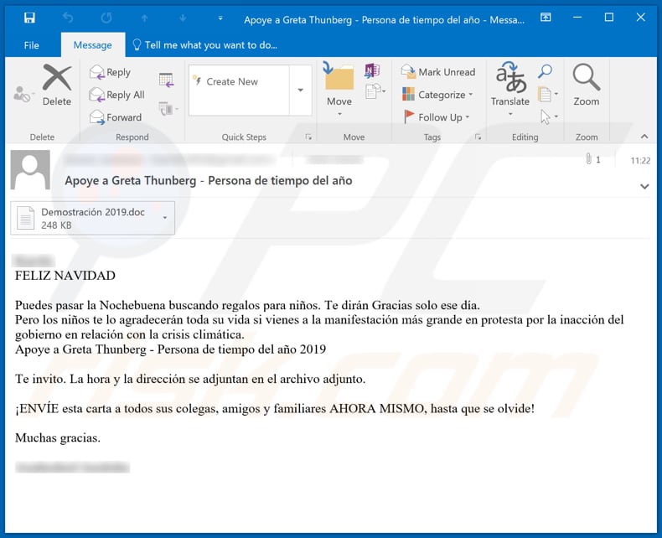The image size is (662, 538).
Task: Mark the message Unread
Action: (x=437, y=72)
